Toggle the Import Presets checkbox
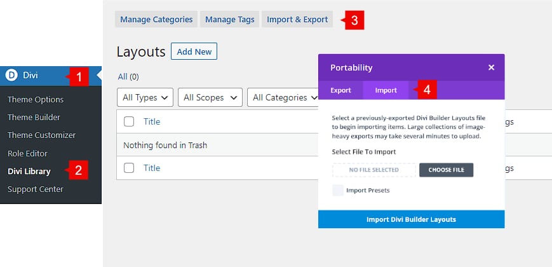Image resolution: width=552 pixels, height=267 pixels. click(x=338, y=190)
